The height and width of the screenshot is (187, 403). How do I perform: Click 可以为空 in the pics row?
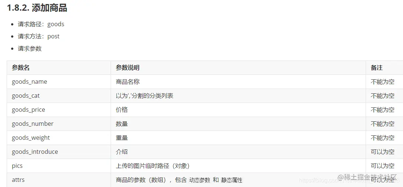[x=382, y=166]
